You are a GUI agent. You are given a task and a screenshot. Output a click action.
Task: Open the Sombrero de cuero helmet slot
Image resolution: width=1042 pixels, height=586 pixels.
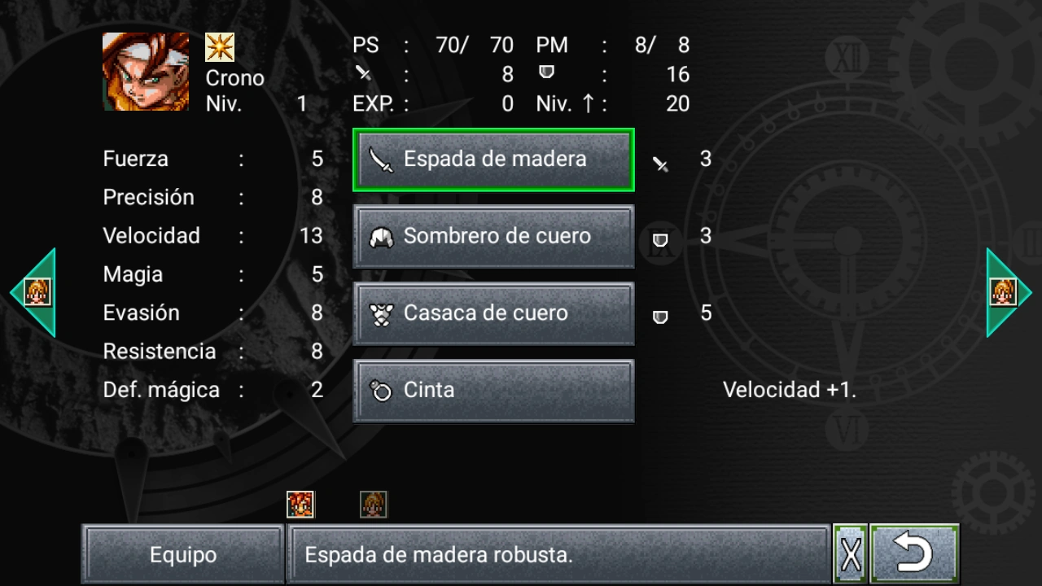tap(493, 237)
